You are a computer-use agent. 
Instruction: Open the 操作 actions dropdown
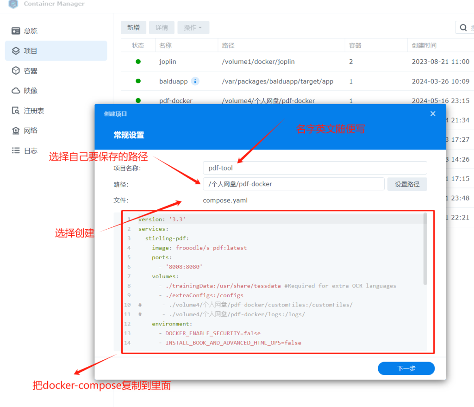[193, 27]
